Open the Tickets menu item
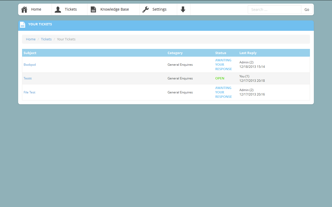 pos(71,9)
